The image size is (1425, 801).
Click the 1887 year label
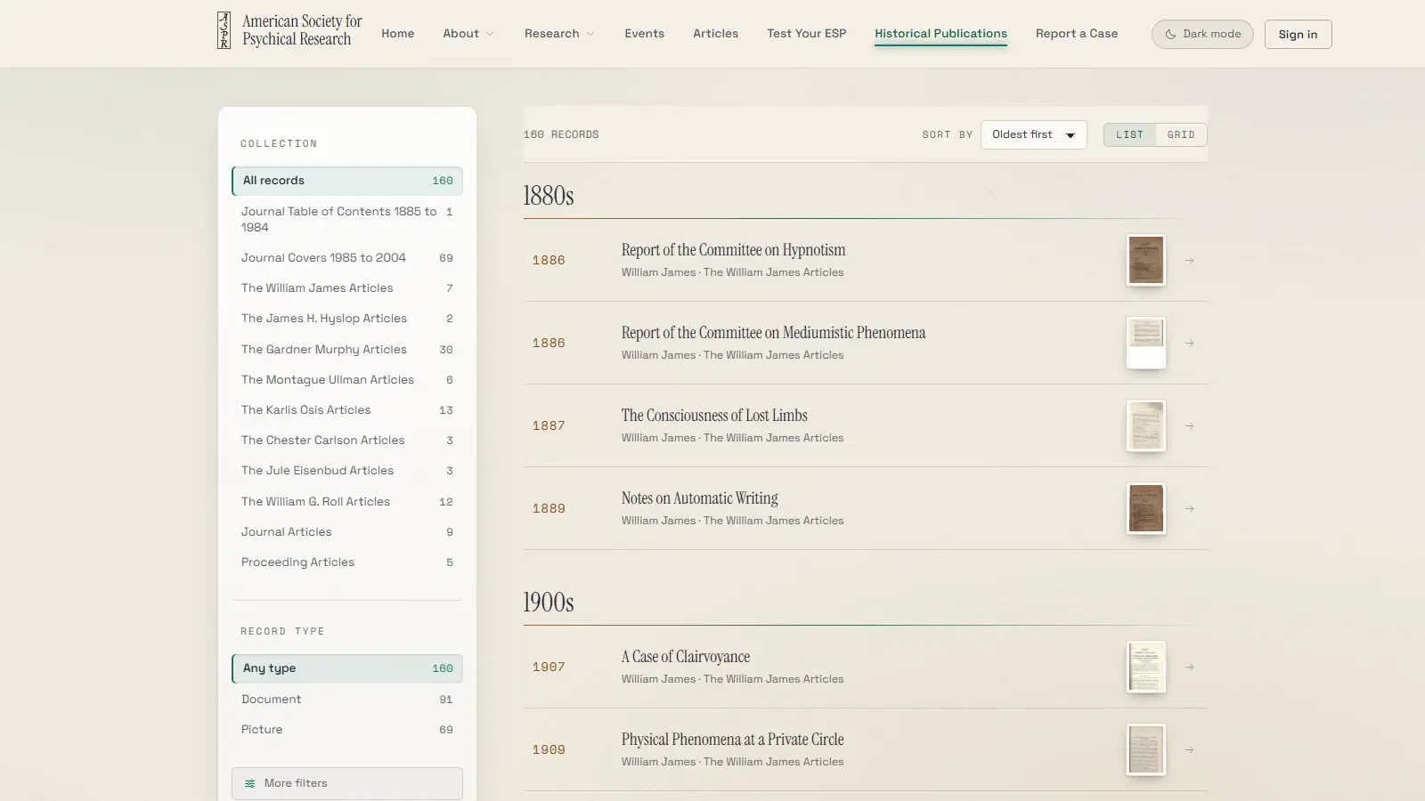click(x=549, y=426)
